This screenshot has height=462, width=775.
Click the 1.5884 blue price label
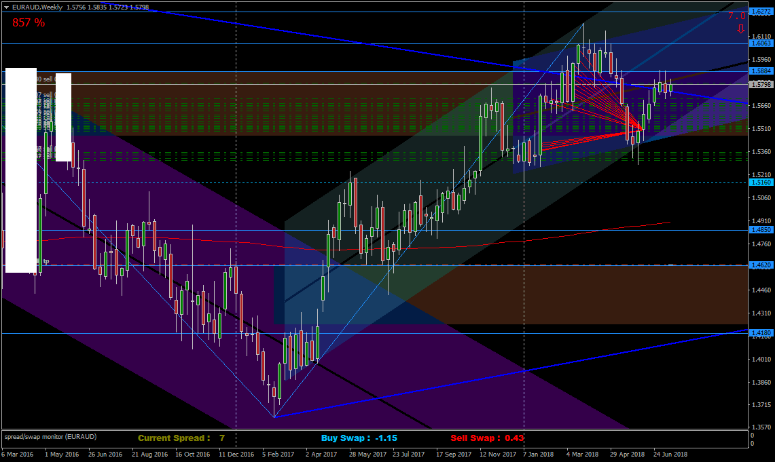761,71
